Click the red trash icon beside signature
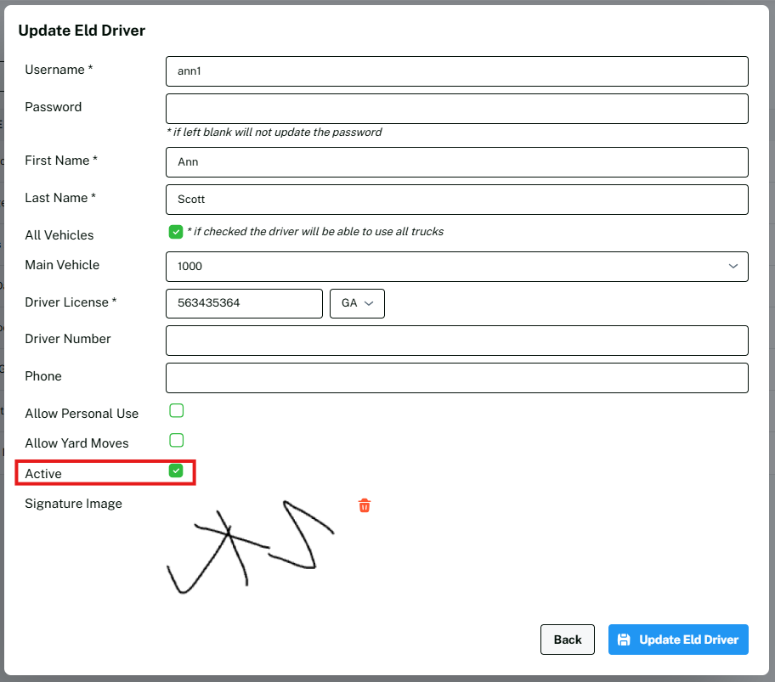 (365, 506)
